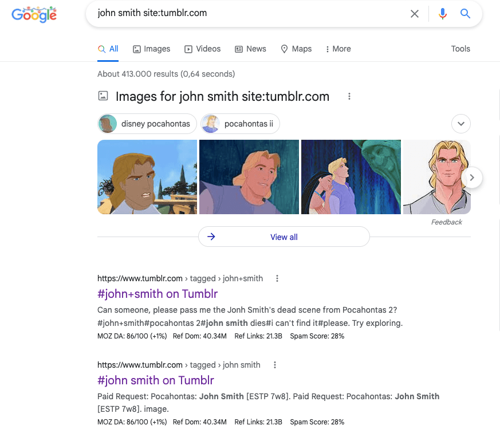Select the pocahontas ii filter chip
500x433 pixels.
point(241,124)
